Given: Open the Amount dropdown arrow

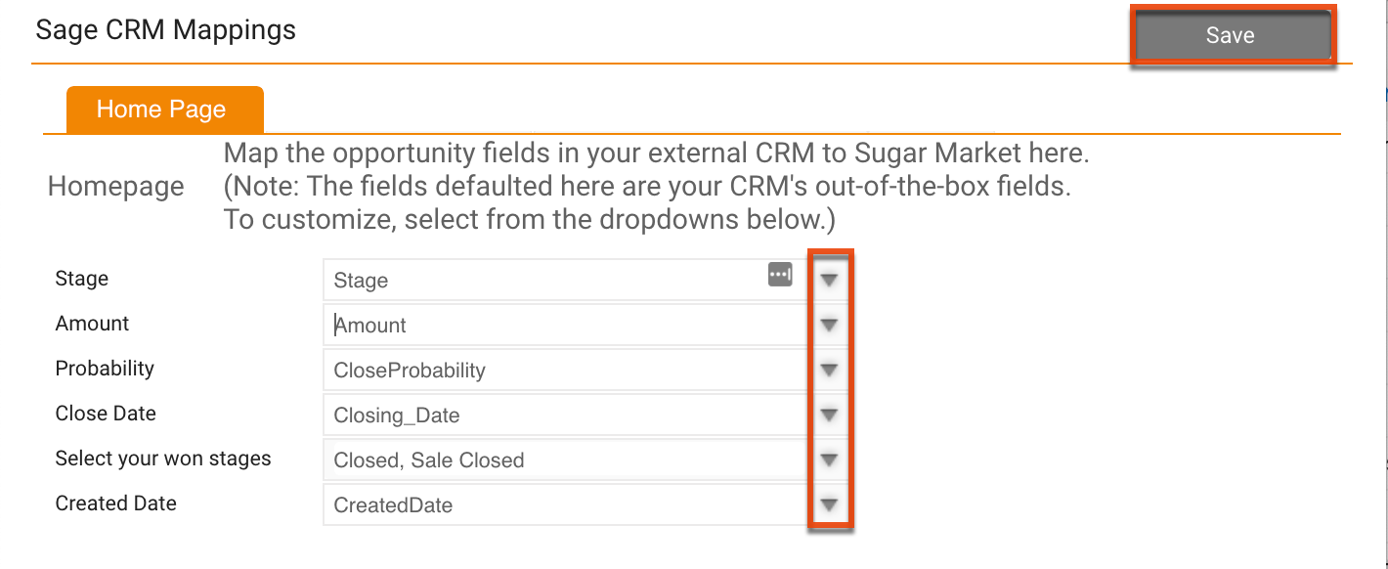Looking at the screenshot, I should pyautogui.click(x=830, y=325).
